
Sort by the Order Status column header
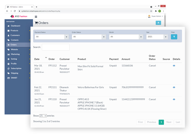(x=152, y=58)
